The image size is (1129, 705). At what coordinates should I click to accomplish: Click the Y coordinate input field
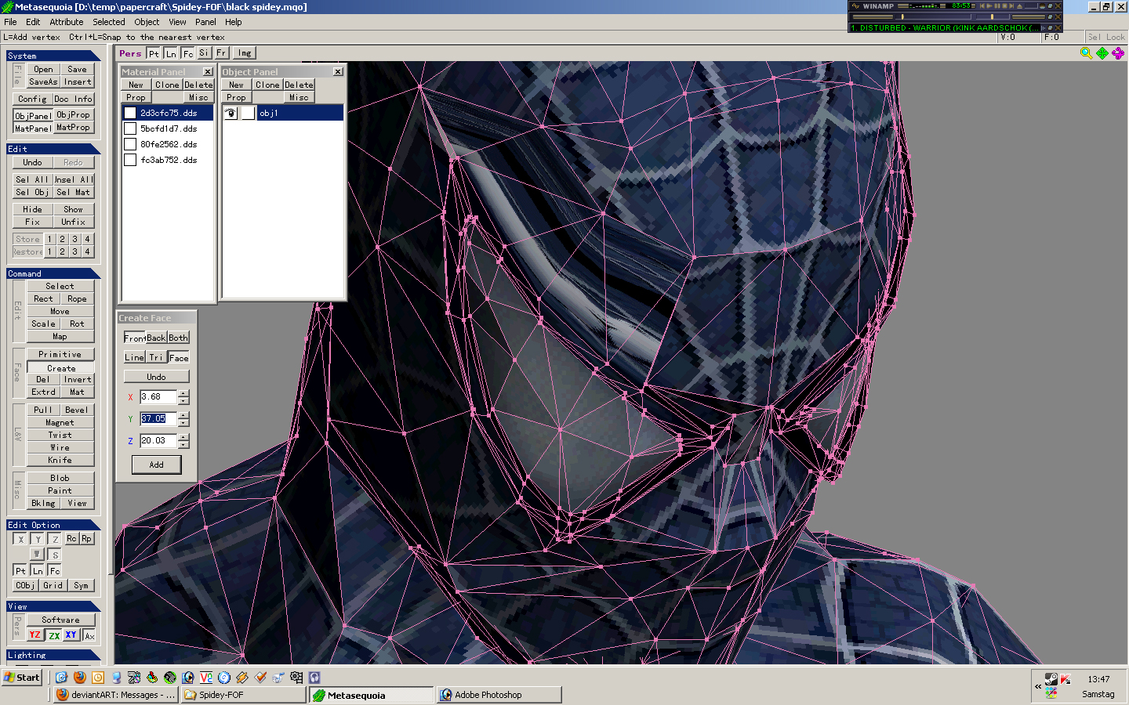pyautogui.click(x=158, y=418)
